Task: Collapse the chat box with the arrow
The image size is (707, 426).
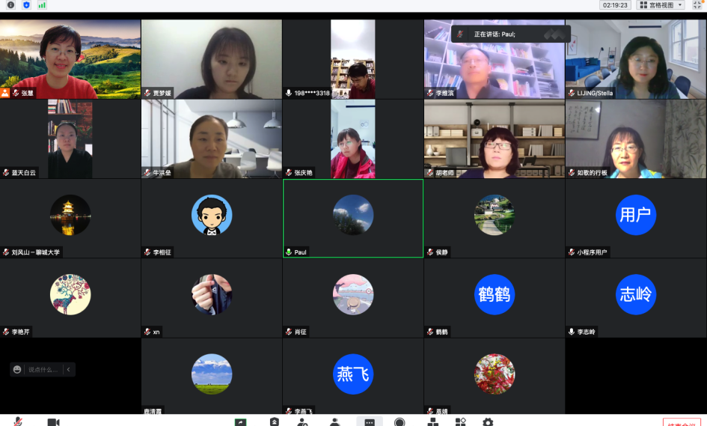Action: coord(68,369)
